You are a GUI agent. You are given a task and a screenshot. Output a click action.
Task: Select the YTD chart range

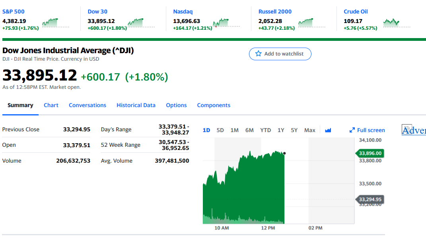click(265, 130)
